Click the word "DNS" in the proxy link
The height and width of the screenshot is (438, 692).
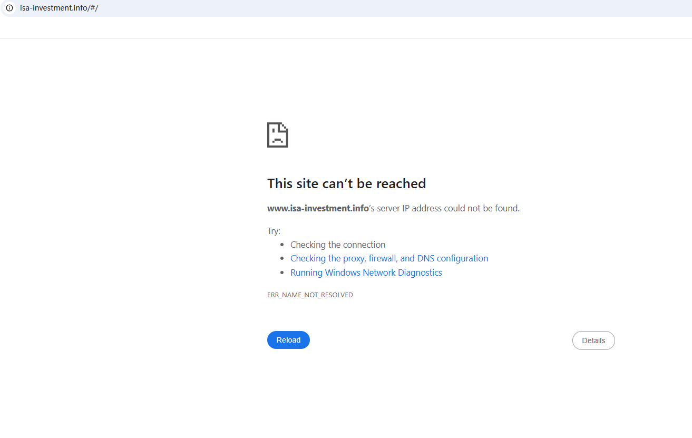426,258
